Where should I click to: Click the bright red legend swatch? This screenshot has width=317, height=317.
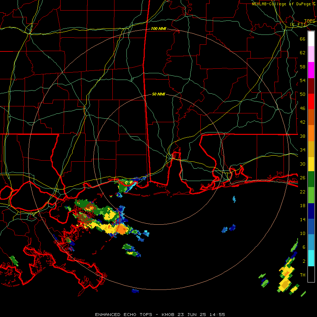click(x=311, y=101)
